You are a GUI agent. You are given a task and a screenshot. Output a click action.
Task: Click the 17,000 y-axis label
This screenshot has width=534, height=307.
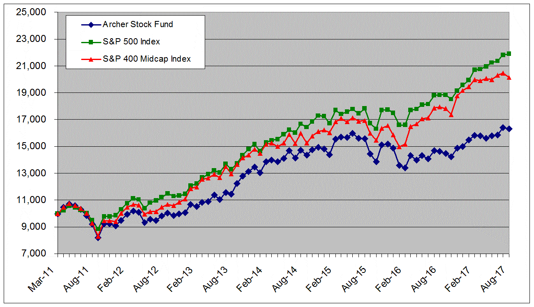click(31, 120)
